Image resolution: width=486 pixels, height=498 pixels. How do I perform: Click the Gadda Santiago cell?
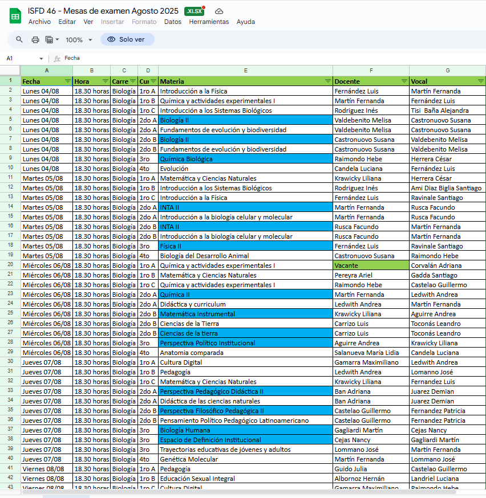(448, 275)
